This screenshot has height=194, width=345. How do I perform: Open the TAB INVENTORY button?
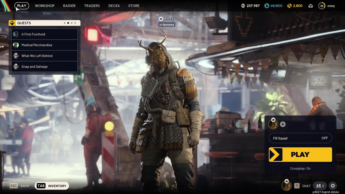pyautogui.click(x=52, y=186)
